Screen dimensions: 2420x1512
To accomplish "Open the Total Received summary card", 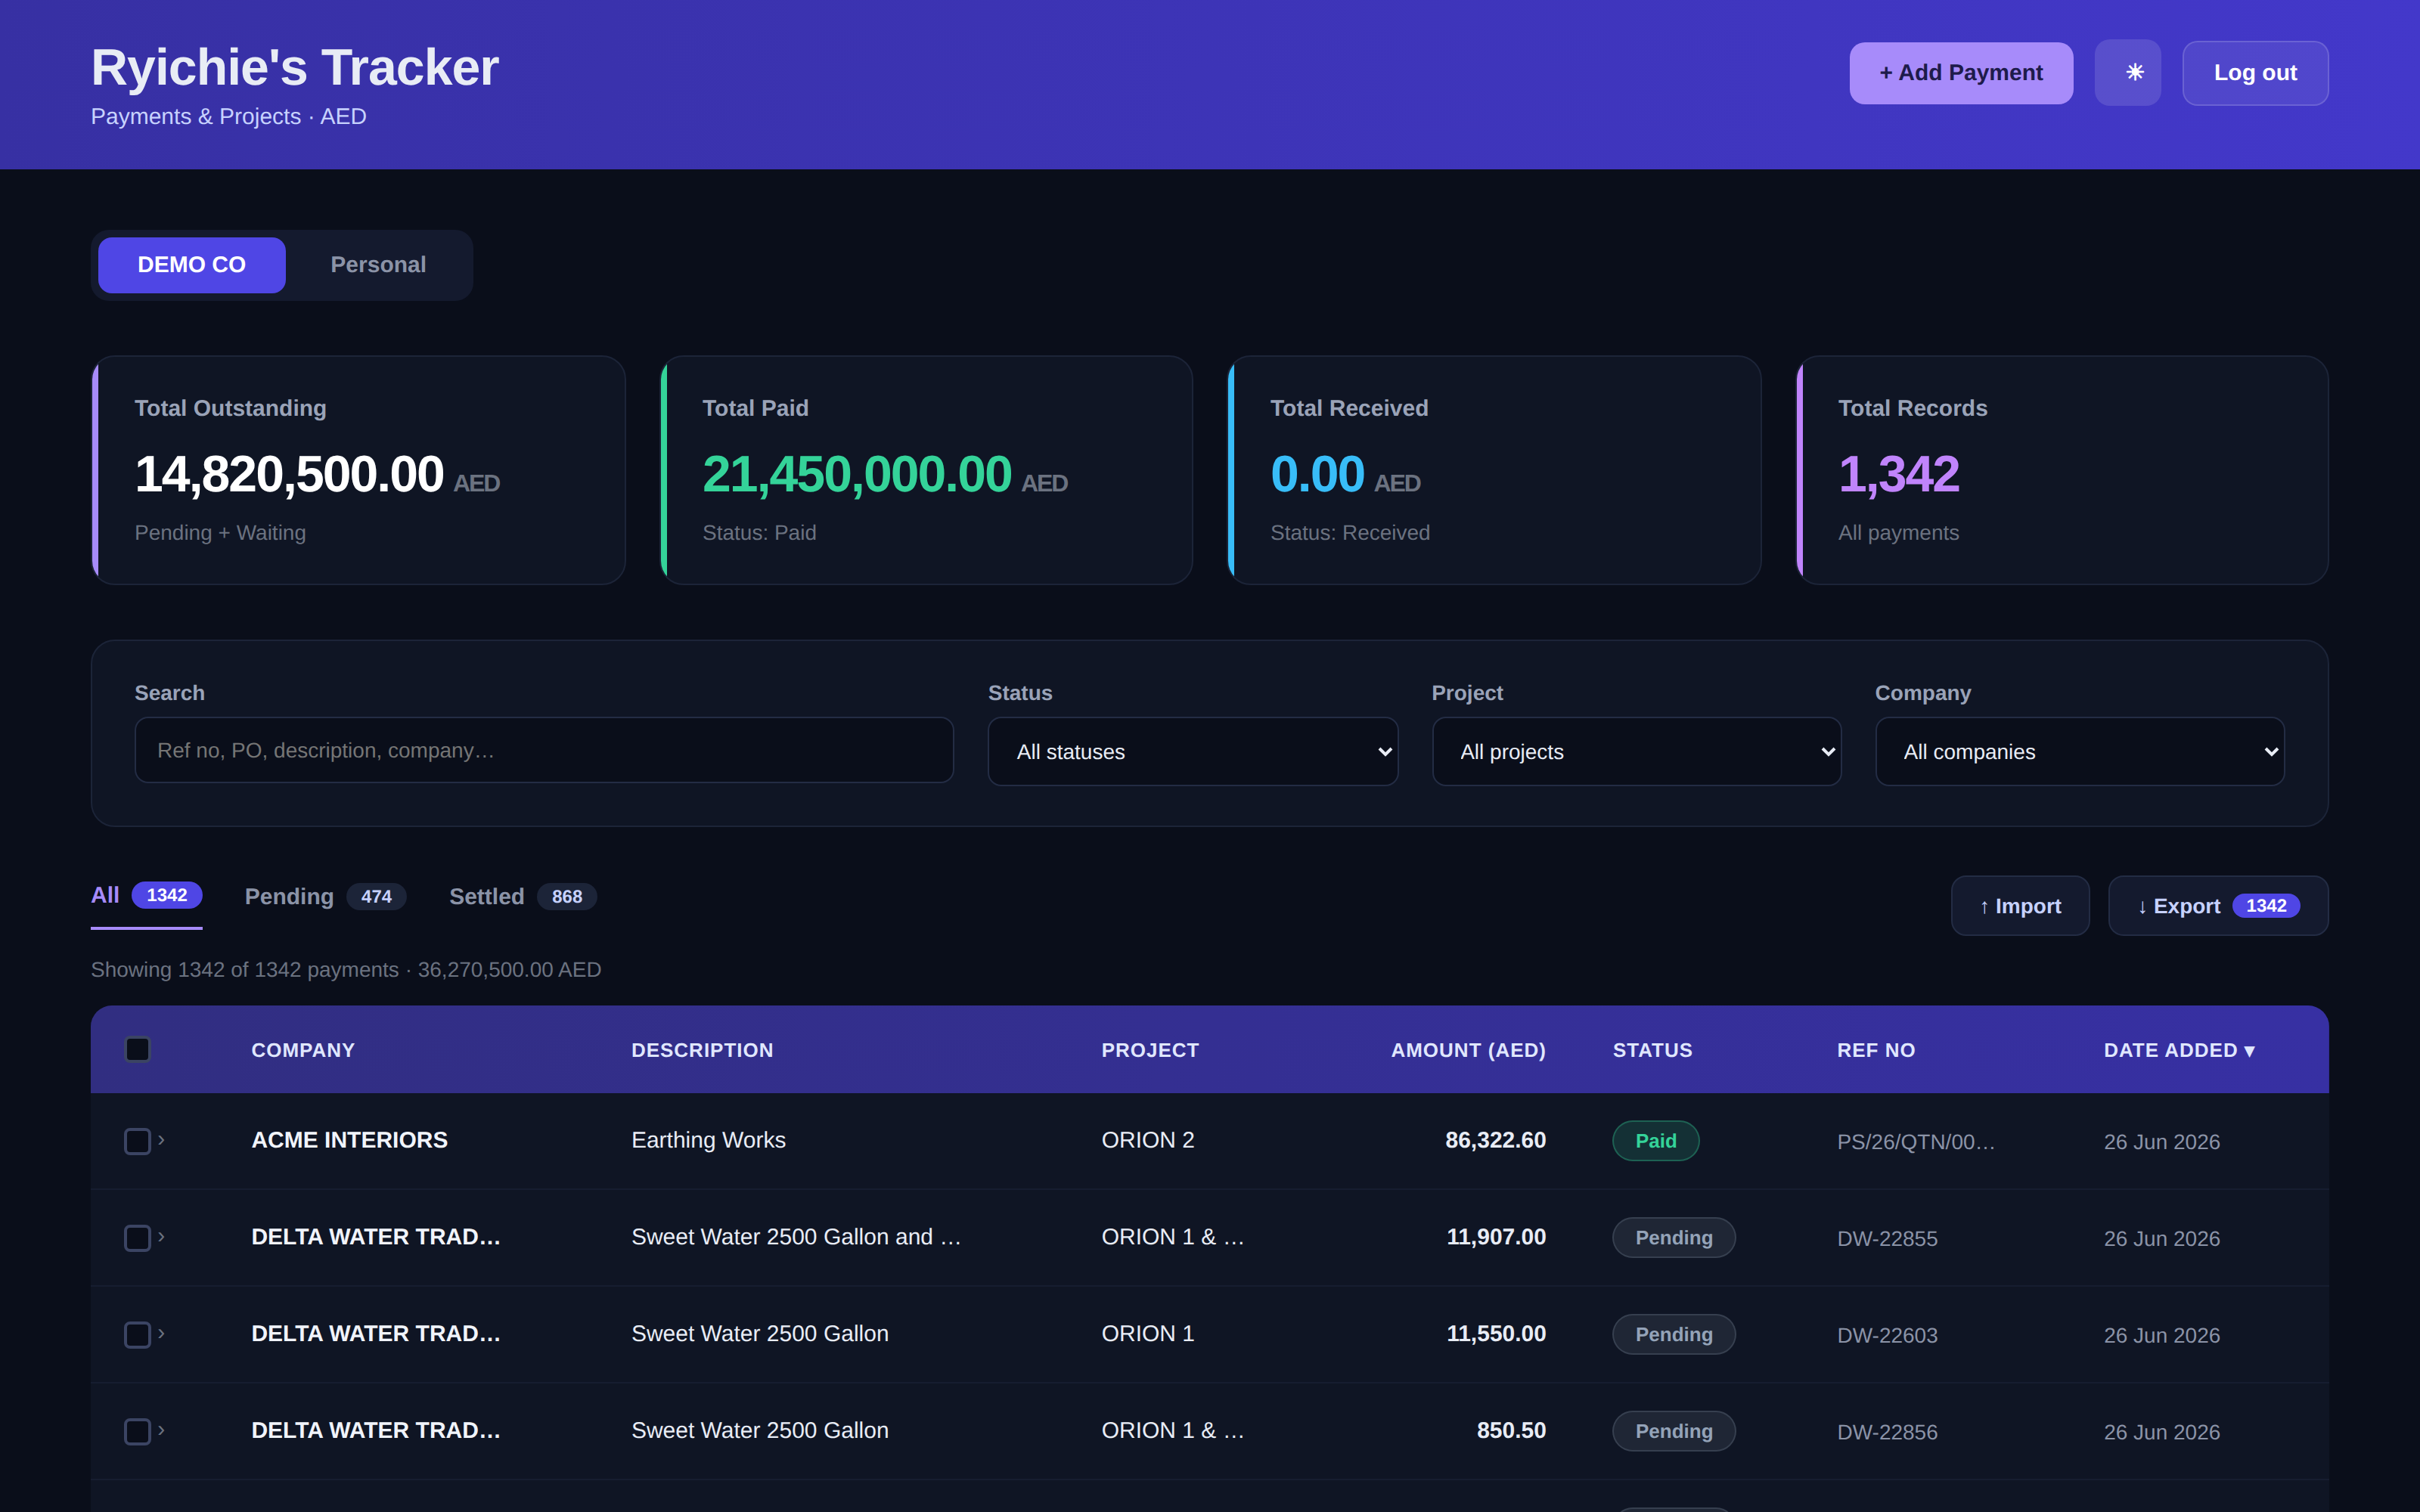I will (x=1494, y=470).
